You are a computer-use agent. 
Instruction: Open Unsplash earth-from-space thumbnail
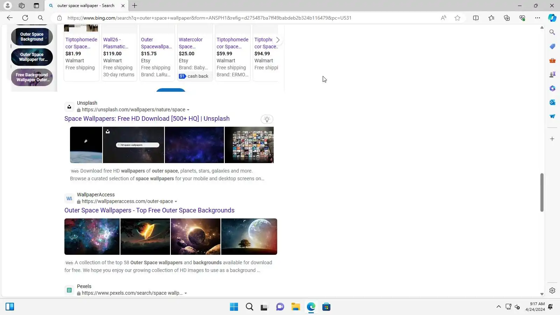pyautogui.click(x=86, y=145)
